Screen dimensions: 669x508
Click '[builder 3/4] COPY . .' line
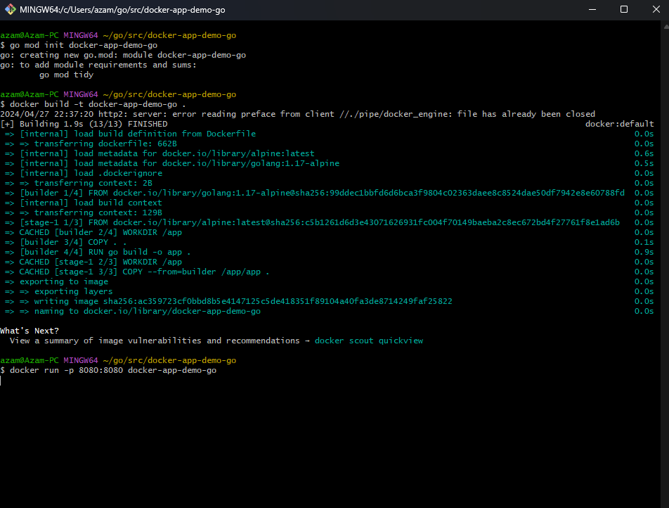pyautogui.click(x=66, y=242)
